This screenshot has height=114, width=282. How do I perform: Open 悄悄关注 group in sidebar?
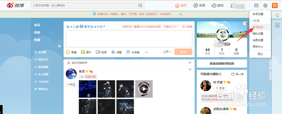point(43,89)
